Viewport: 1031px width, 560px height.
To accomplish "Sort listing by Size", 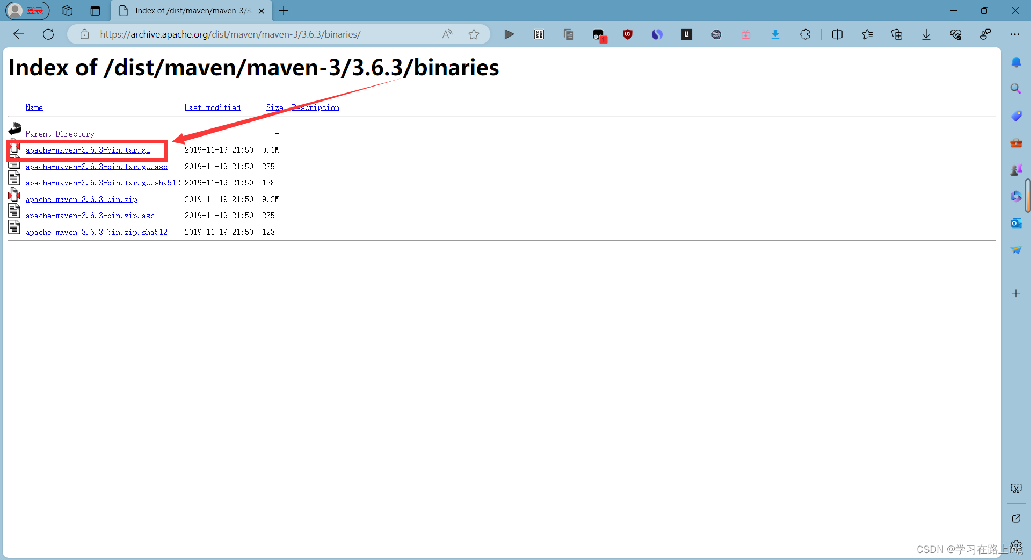I will 274,107.
